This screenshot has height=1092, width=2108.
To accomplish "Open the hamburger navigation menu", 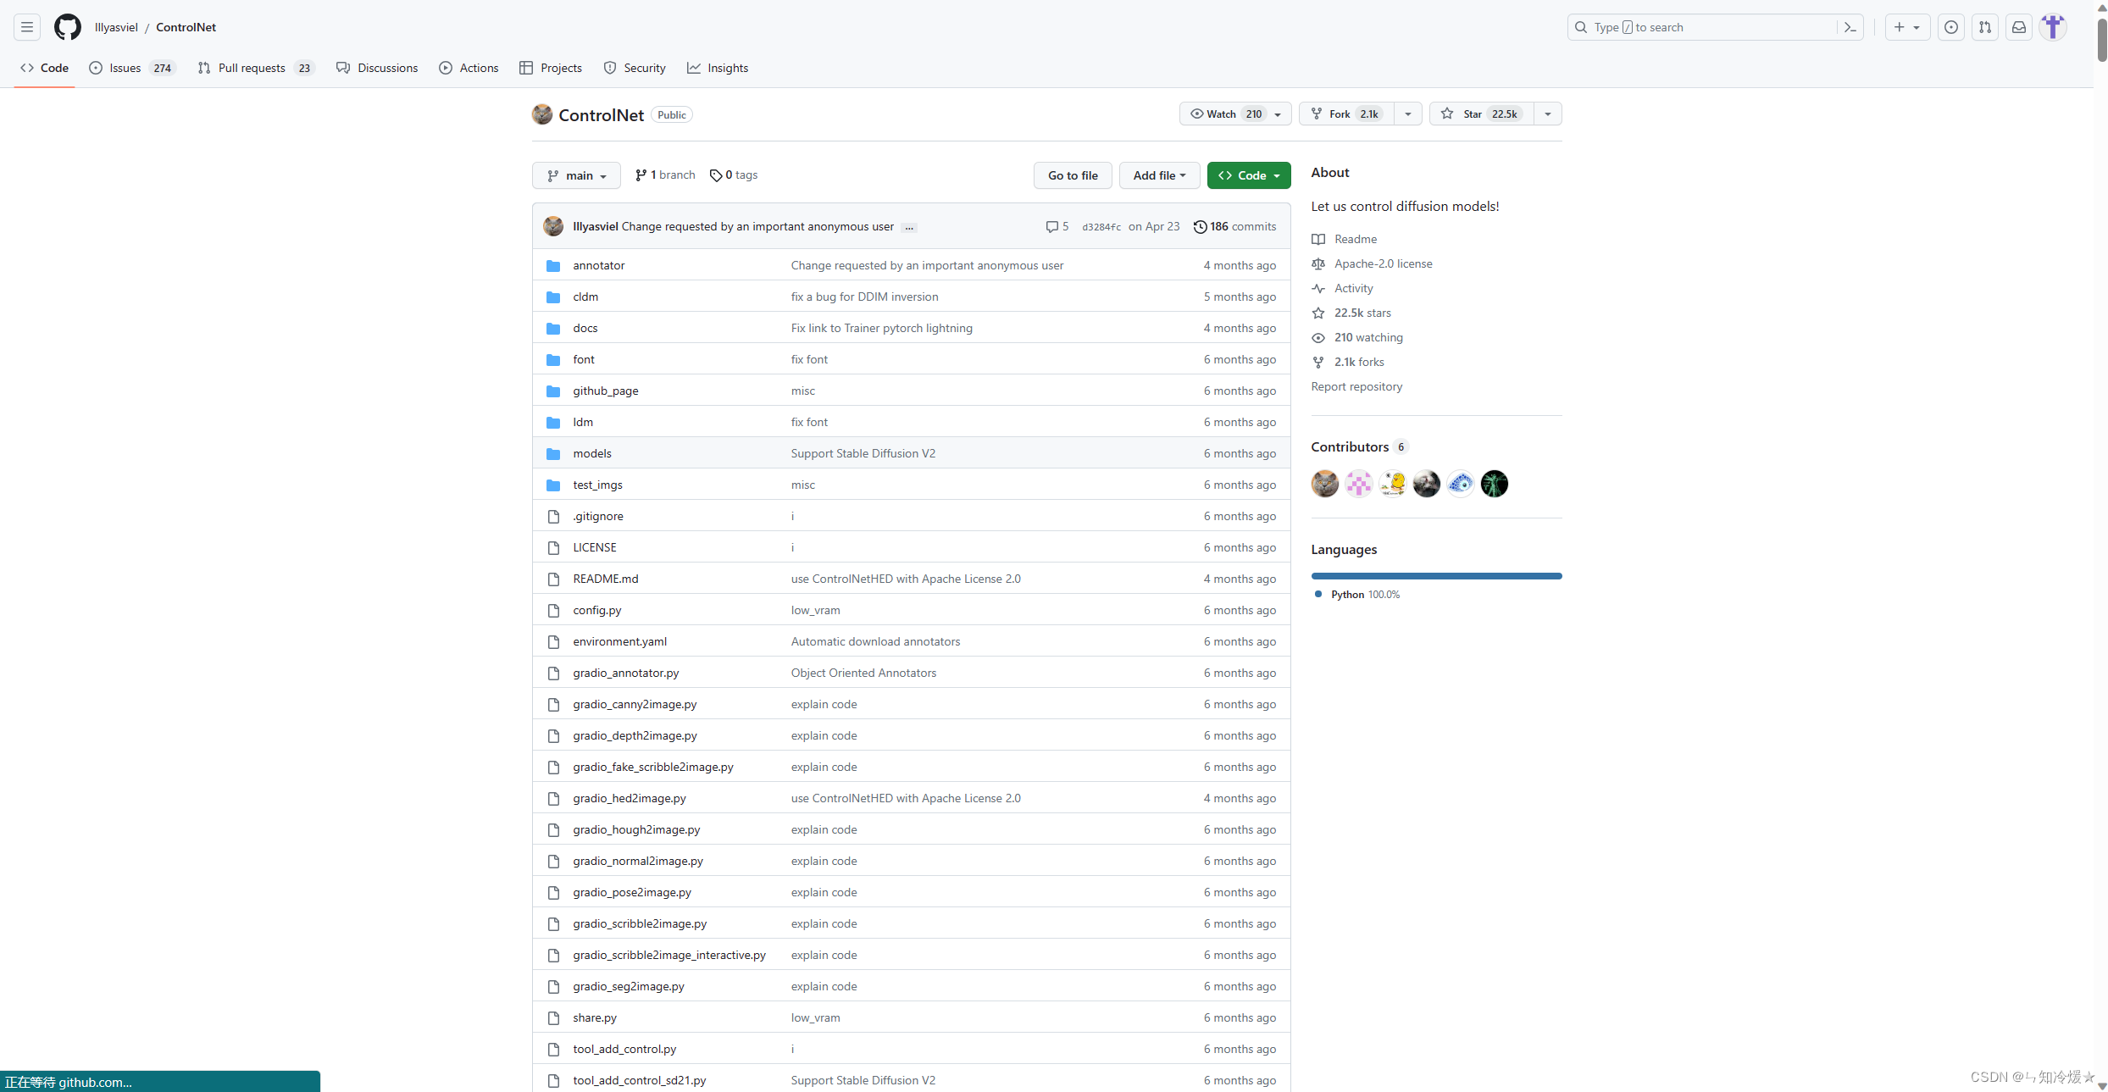I will point(27,27).
